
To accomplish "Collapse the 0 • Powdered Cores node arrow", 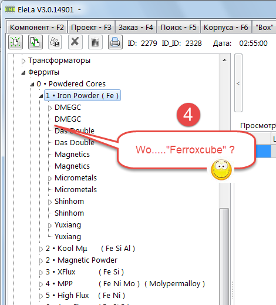I will click(32, 85).
